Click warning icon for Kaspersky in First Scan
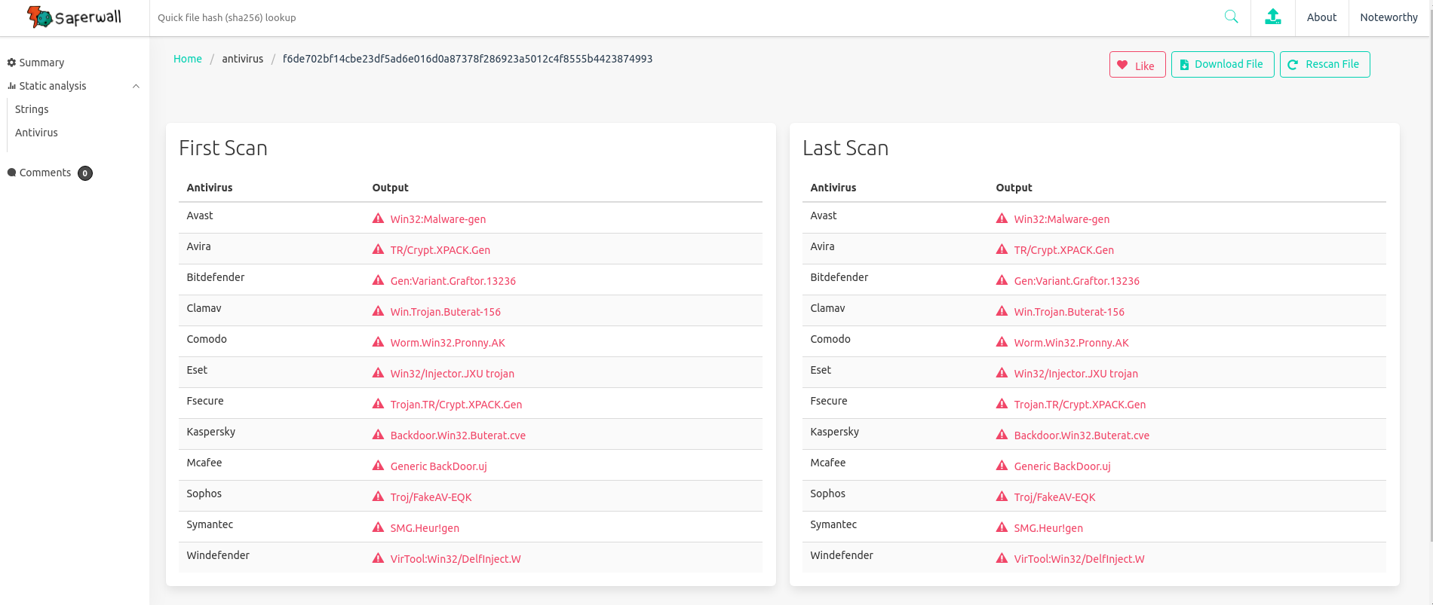The height and width of the screenshot is (605, 1433). pyautogui.click(x=378, y=435)
